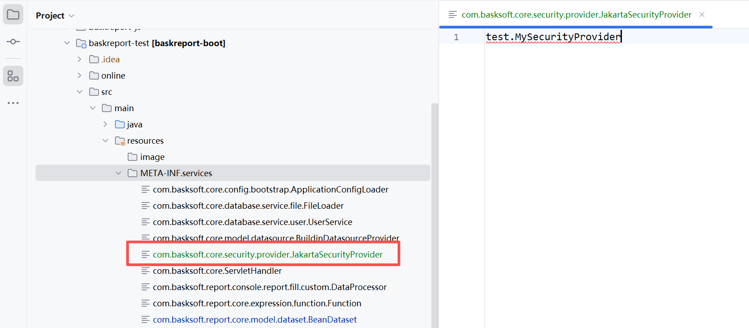Click line 1 text in the editor
749x328 pixels.
(x=553, y=37)
